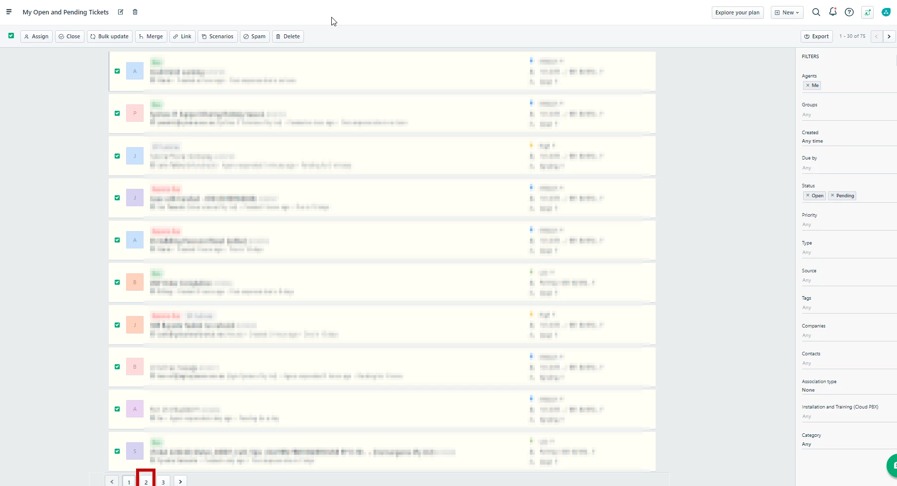The width and height of the screenshot is (897, 486).
Task: Open the Association type filter
Action: coord(848,390)
